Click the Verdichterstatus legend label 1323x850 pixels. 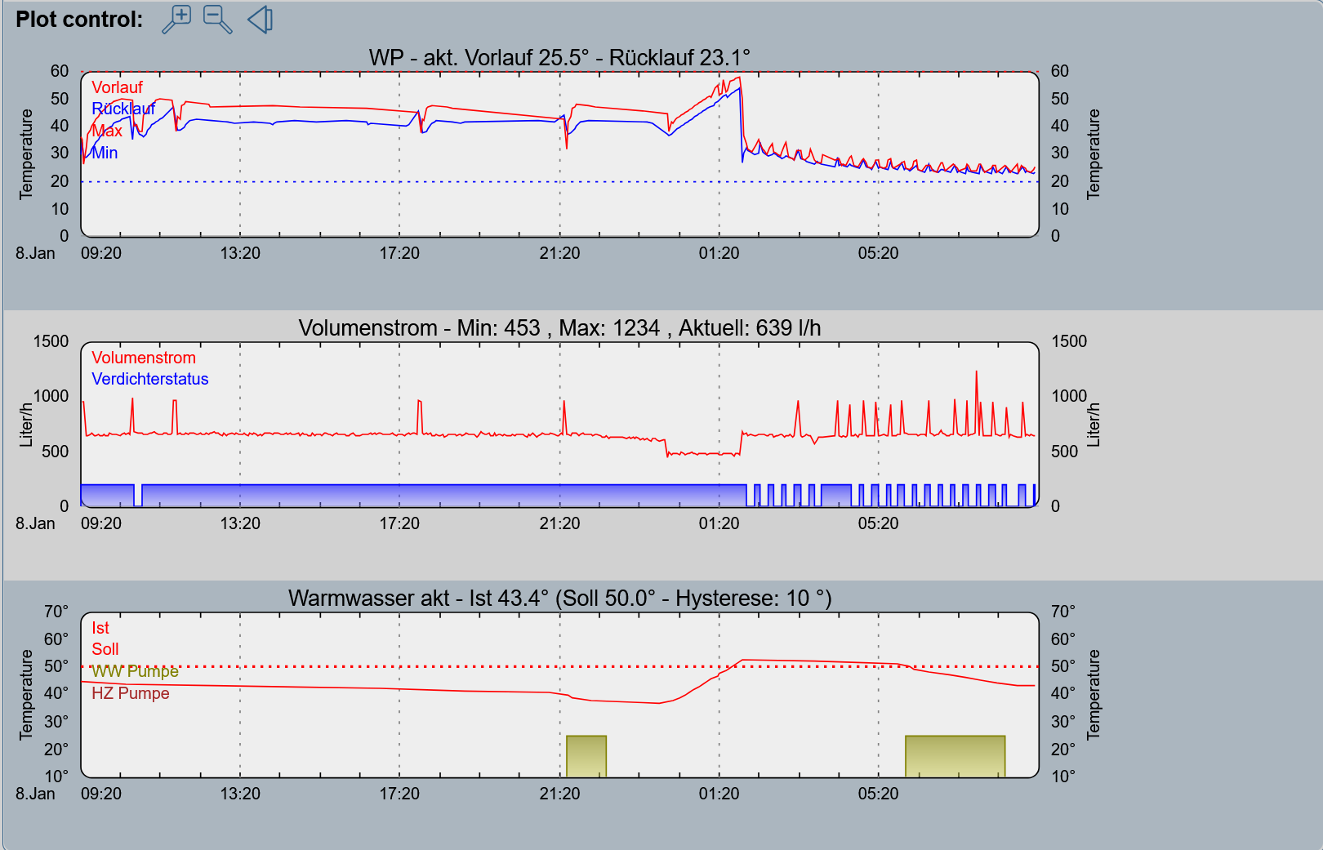tap(150, 379)
